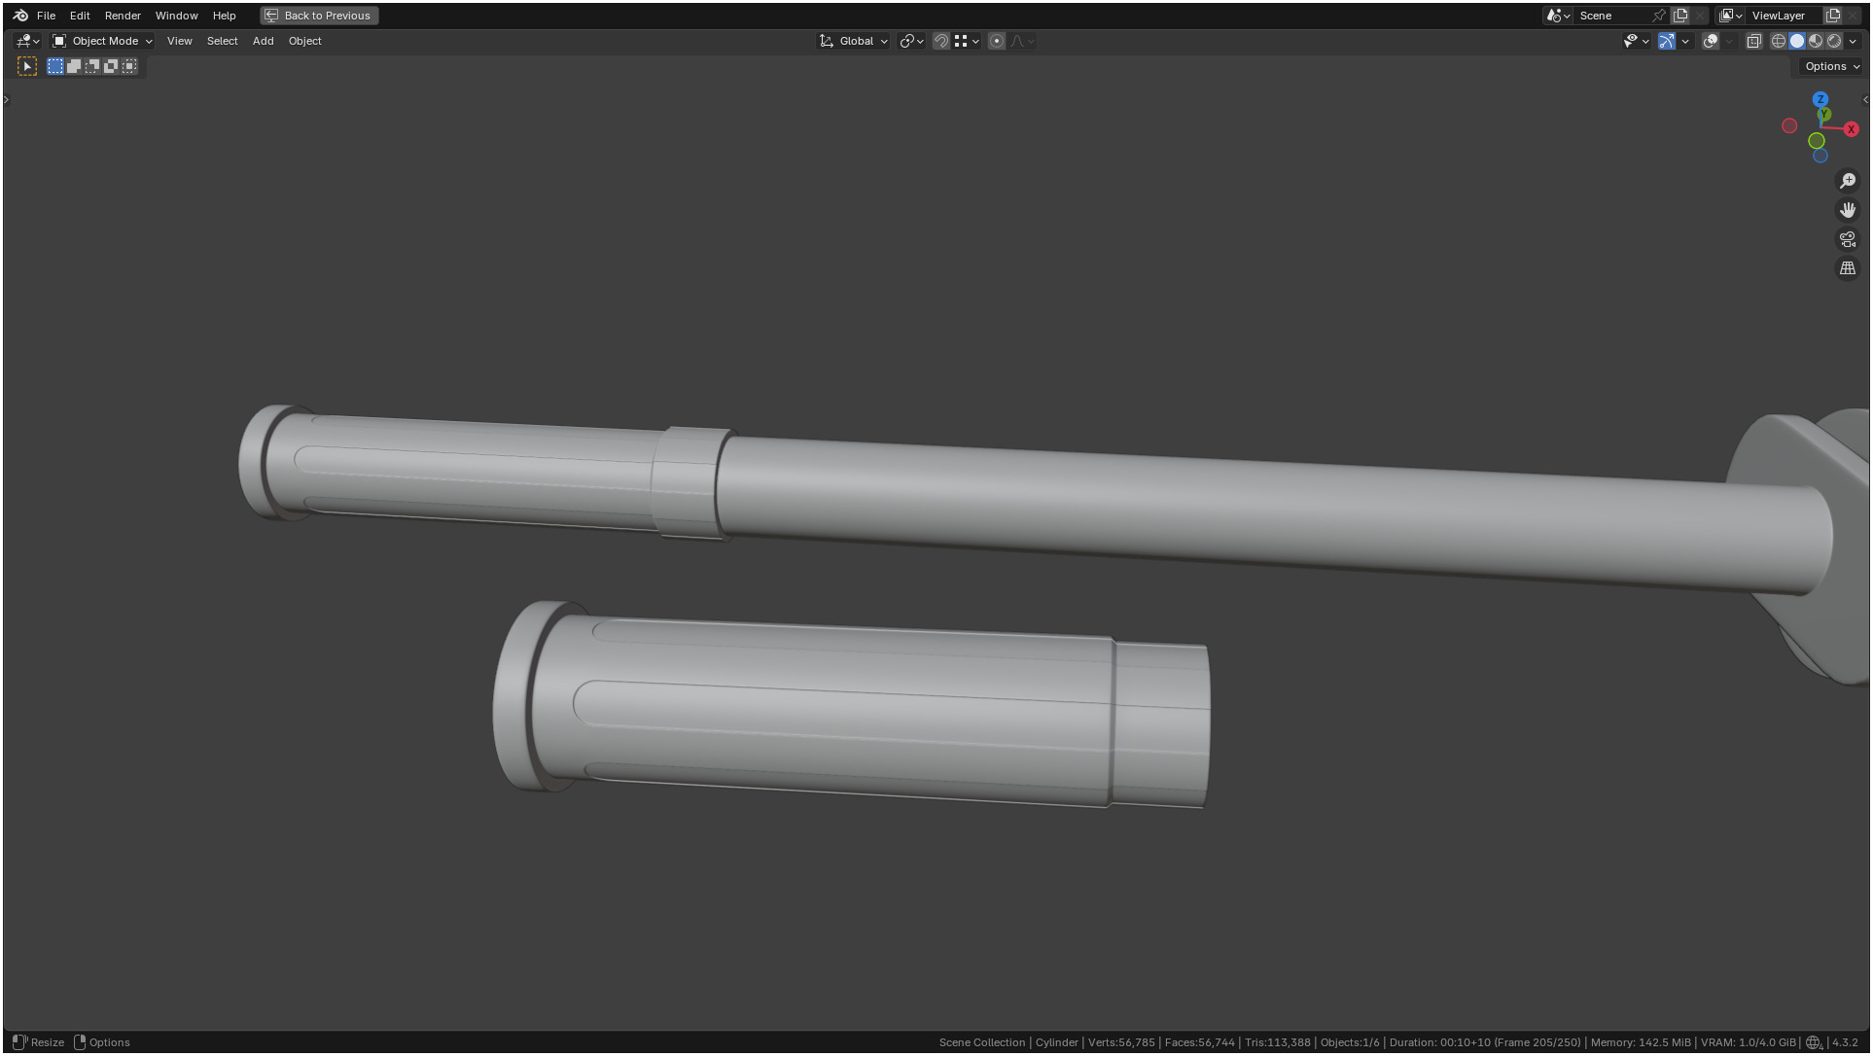Open the viewport View menu
Image resolution: width=1873 pixels, height=1056 pixels.
point(179,41)
